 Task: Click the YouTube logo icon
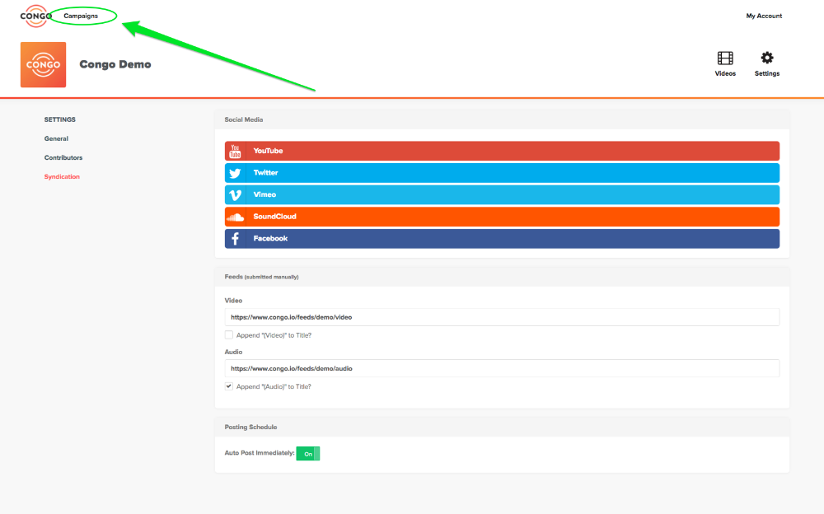tap(235, 151)
